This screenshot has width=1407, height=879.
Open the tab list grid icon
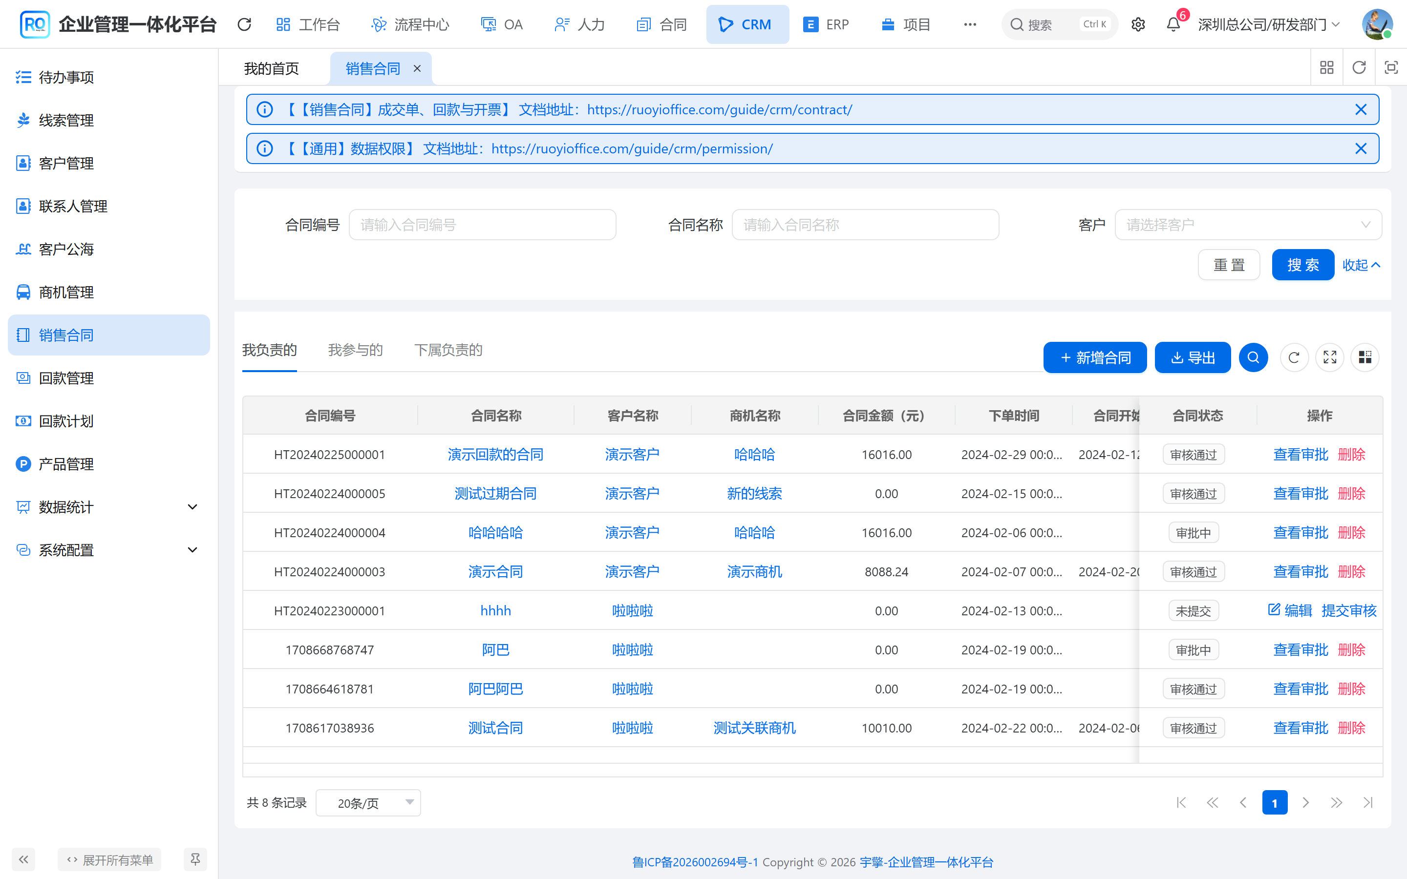click(x=1327, y=67)
